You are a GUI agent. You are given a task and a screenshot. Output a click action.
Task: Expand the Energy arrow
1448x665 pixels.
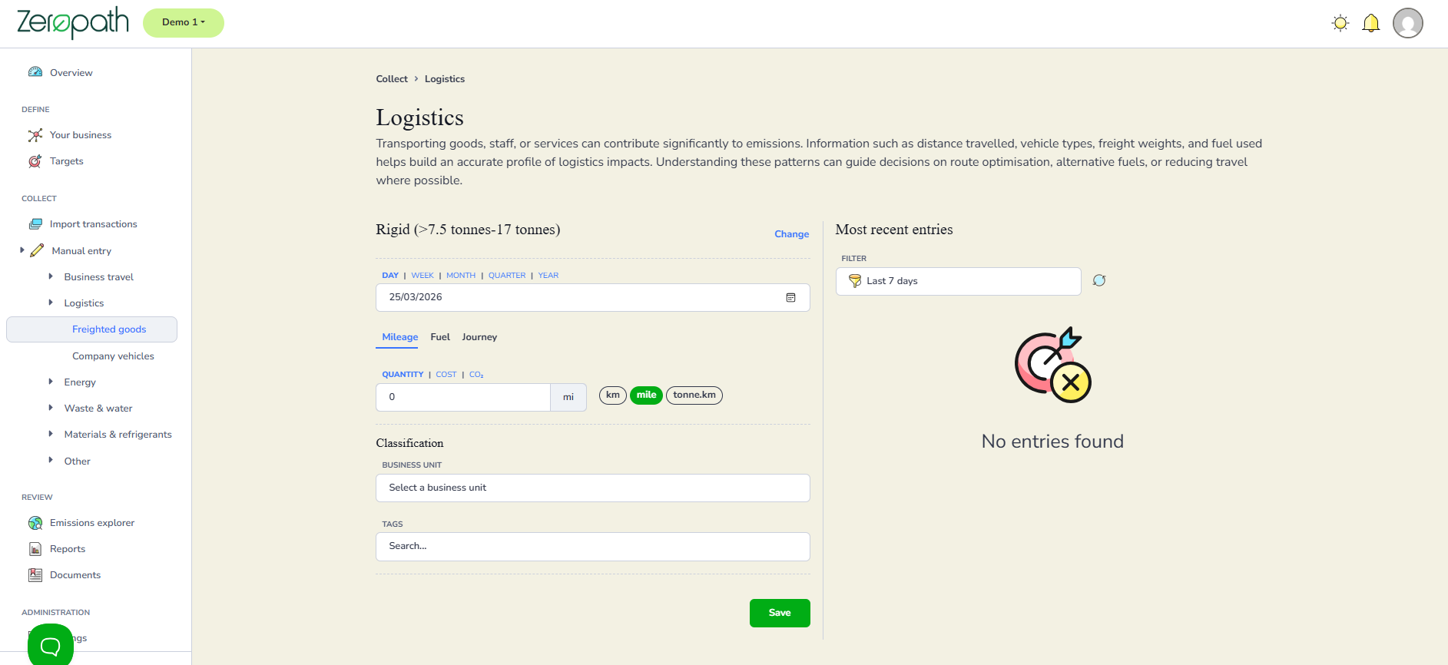51,382
